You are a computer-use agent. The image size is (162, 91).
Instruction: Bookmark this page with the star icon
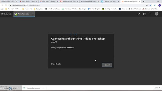tap(150, 5)
